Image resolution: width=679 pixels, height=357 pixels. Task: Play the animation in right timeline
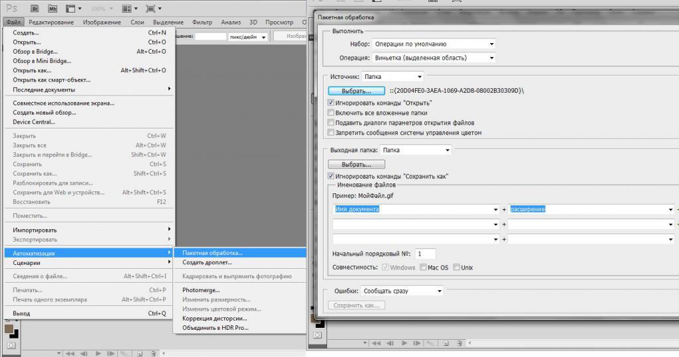pyautogui.click(x=404, y=343)
